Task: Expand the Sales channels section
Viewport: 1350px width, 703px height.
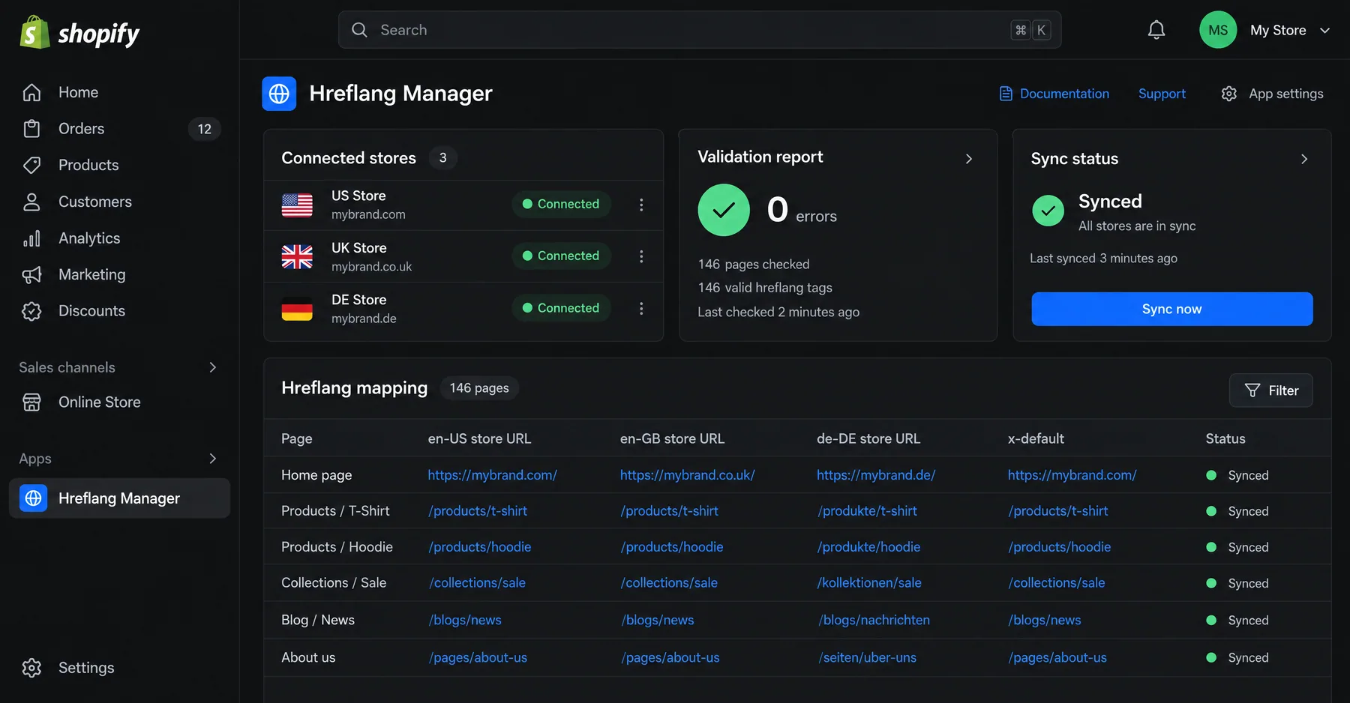Action: pos(212,367)
